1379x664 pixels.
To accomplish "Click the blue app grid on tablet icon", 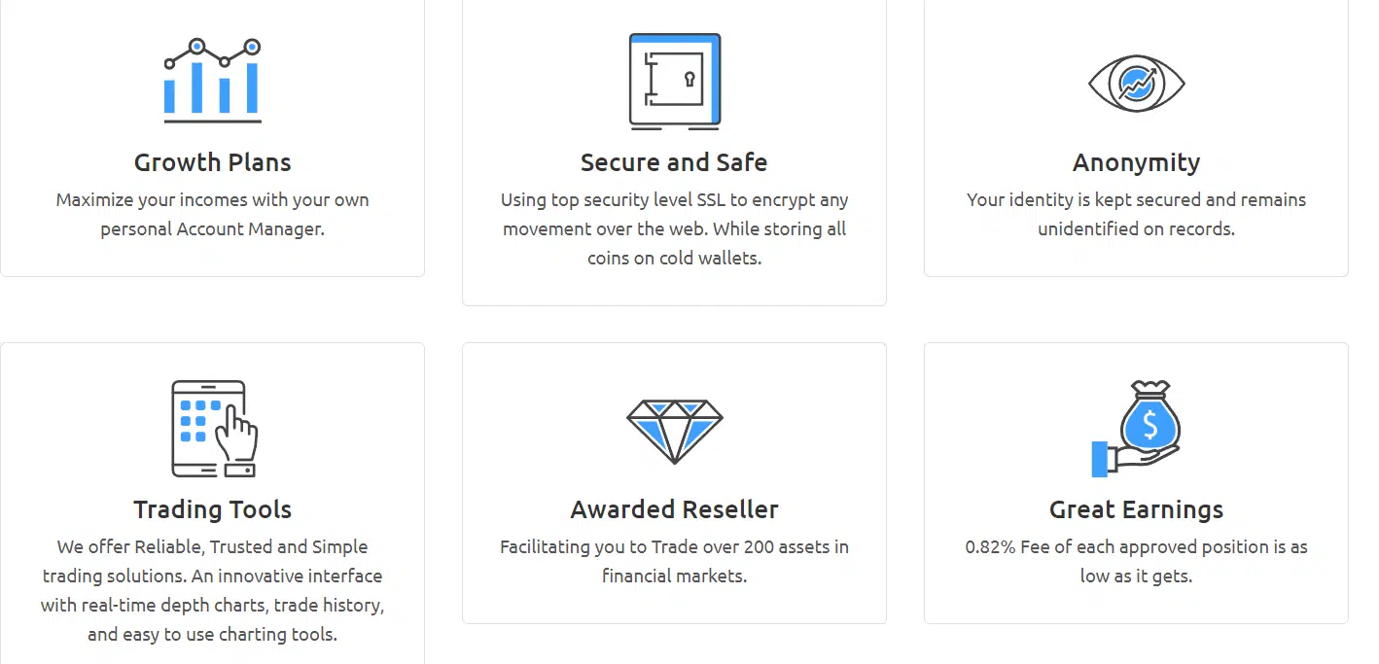I will [199, 421].
